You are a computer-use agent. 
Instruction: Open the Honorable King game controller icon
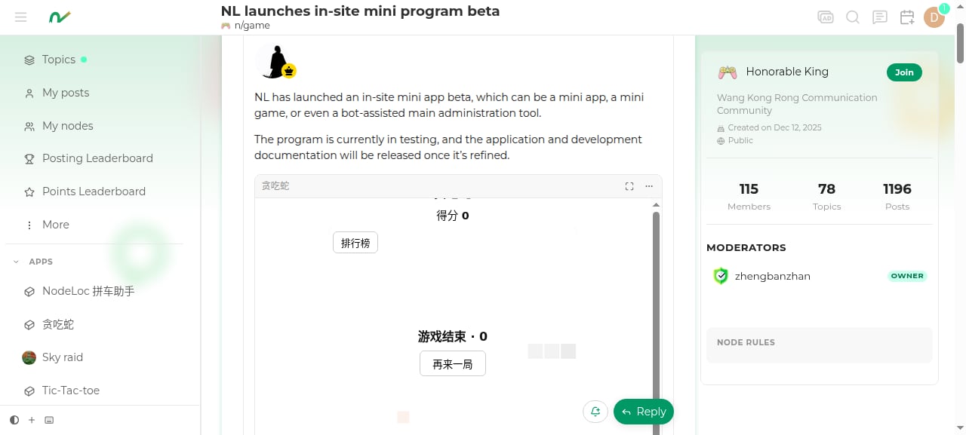pos(728,72)
